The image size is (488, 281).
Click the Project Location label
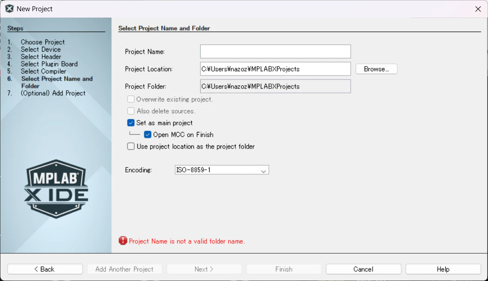pos(149,69)
